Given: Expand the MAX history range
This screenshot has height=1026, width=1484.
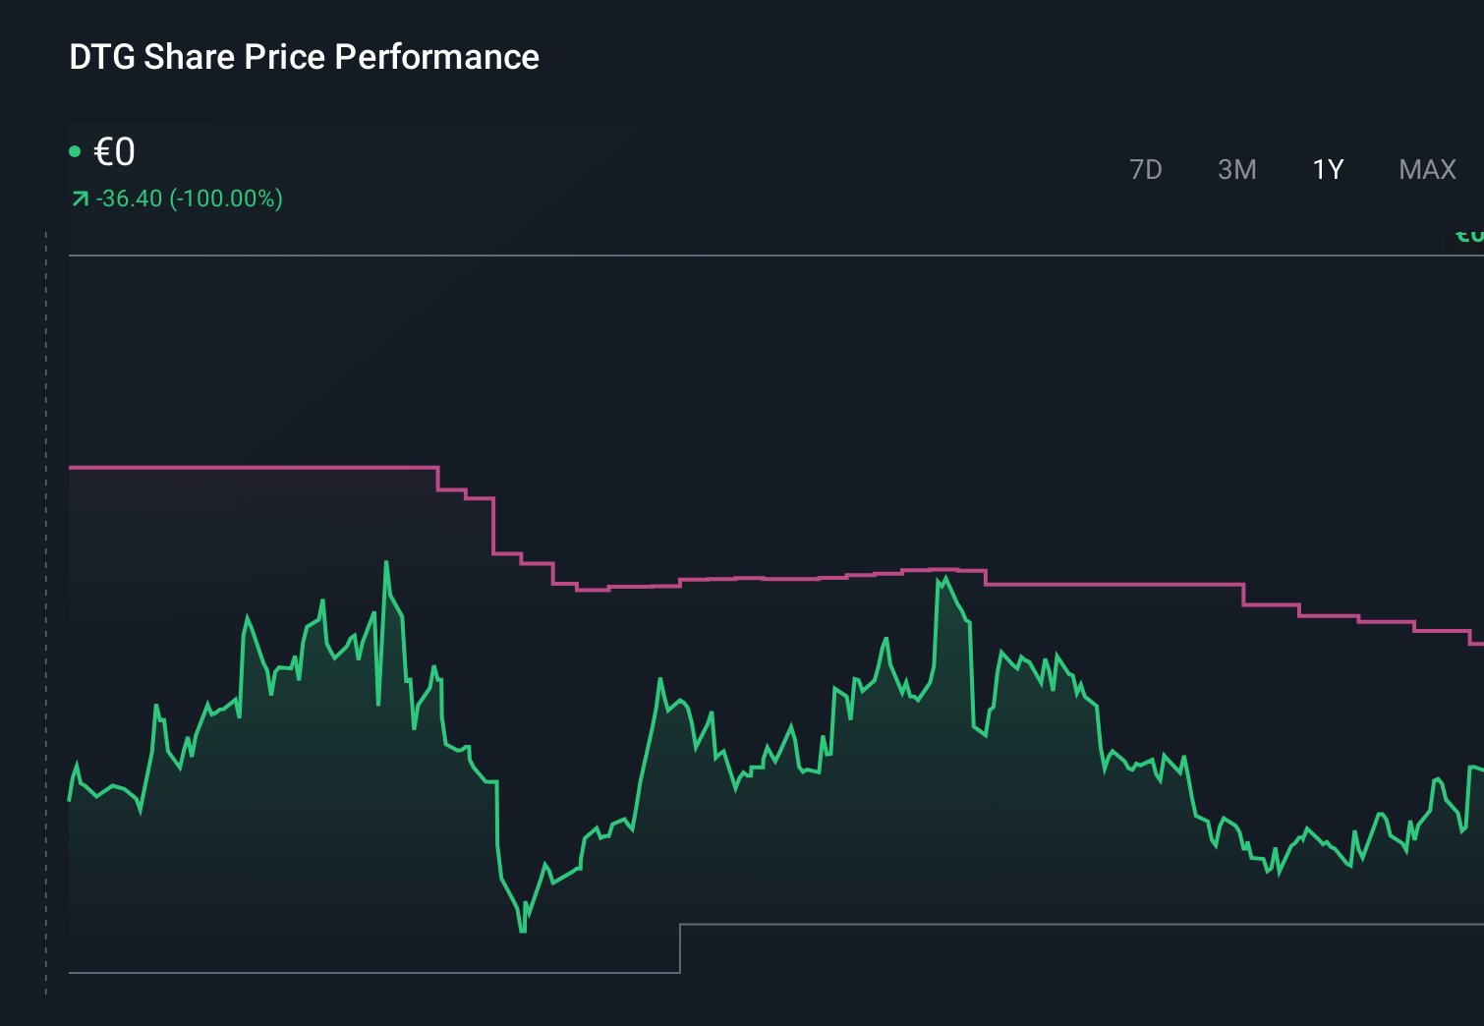Looking at the screenshot, I should (x=1426, y=169).
